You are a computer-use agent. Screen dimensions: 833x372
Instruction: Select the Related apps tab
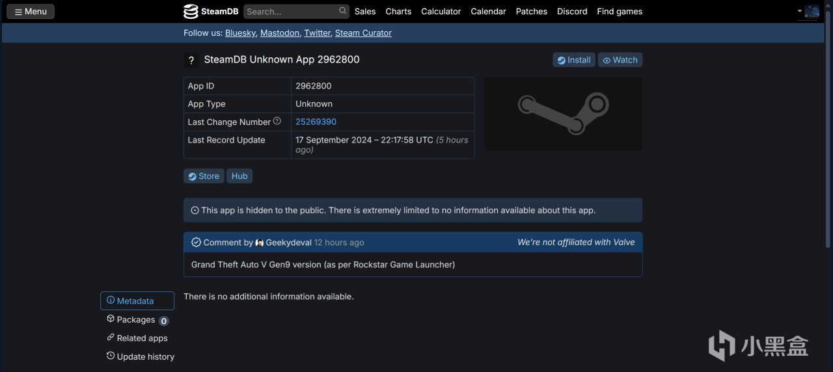point(137,338)
